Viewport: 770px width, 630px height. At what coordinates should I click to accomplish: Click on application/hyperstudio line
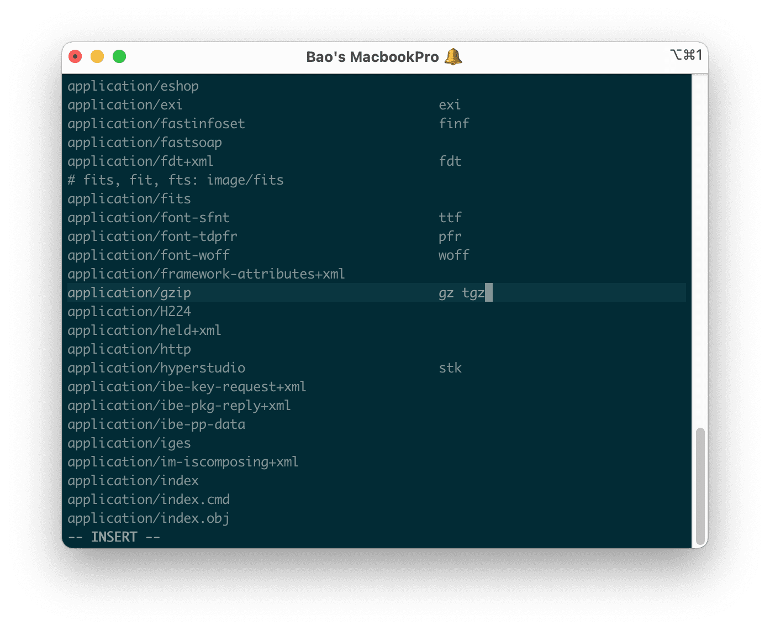[x=156, y=368]
